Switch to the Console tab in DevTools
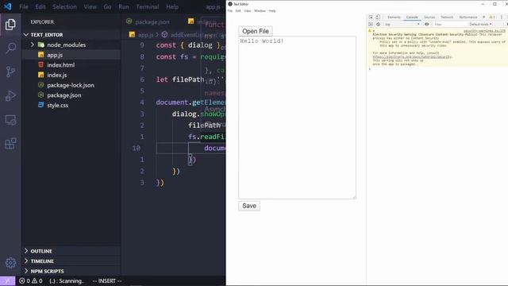The image size is (508, 286). [x=412, y=17]
